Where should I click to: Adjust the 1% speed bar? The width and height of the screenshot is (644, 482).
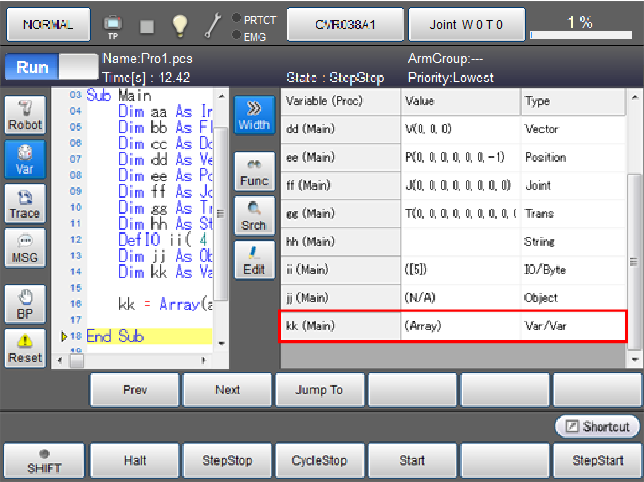point(580,26)
